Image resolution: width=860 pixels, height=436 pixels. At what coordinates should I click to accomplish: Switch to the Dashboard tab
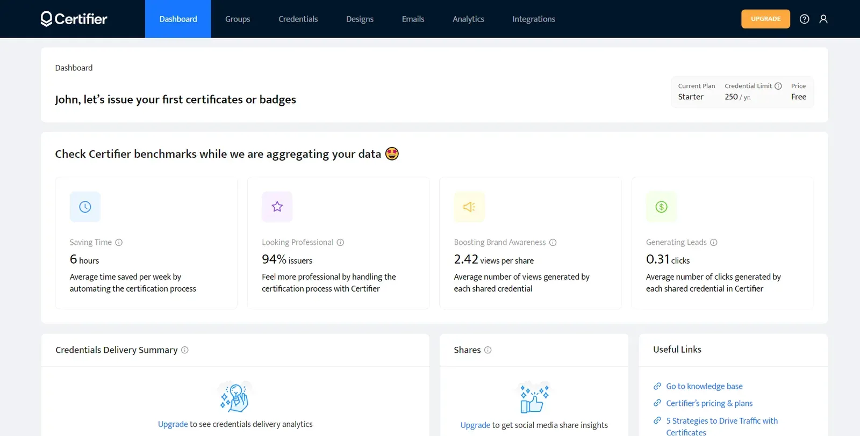pyautogui.click(x=178, y=19)
